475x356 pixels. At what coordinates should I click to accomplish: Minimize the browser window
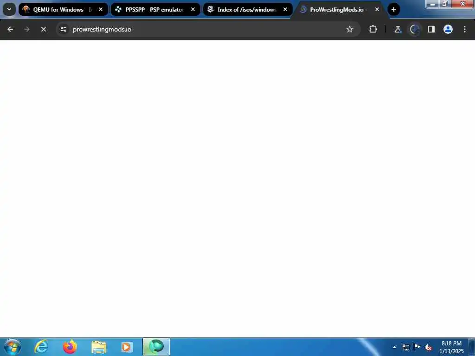click(433, 4)
